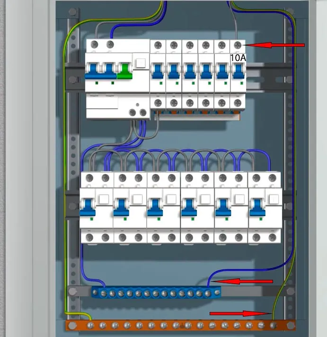Flip the leftmost blue lever in the top row

click(92, 72)
